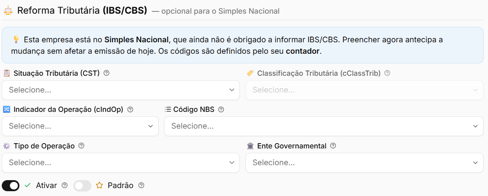Image resolution: width=488 pixels, height=196 pixels.
Task: Open the Situação Tributária (CST) dropdown
Action: pos(121,90)
